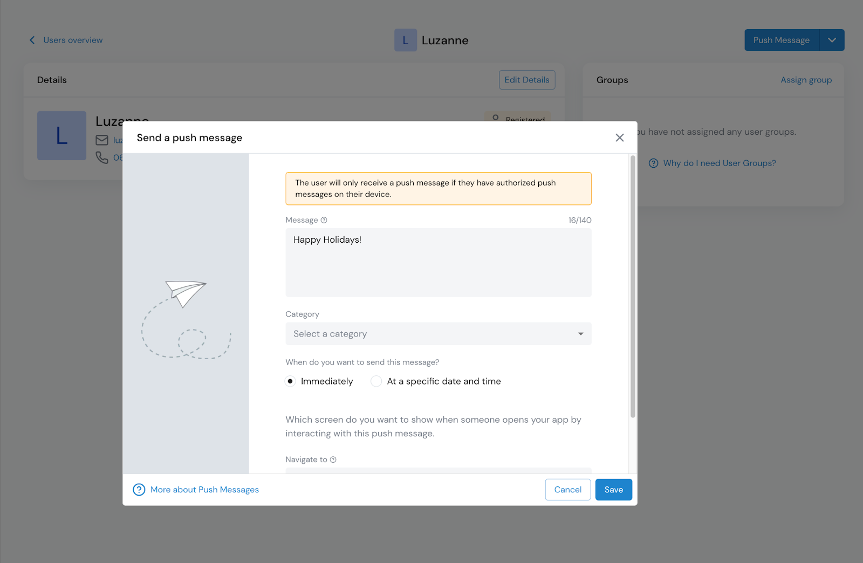This screenshot has height=563, width=863.
Task: Open the Select a category dropdown
Action: (x=438, y=334)
